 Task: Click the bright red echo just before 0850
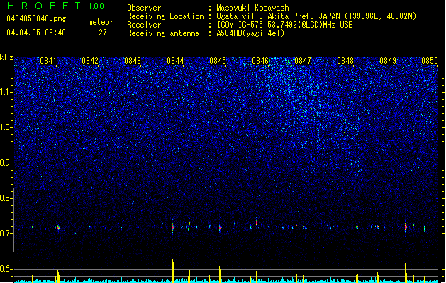pos(406,227)
